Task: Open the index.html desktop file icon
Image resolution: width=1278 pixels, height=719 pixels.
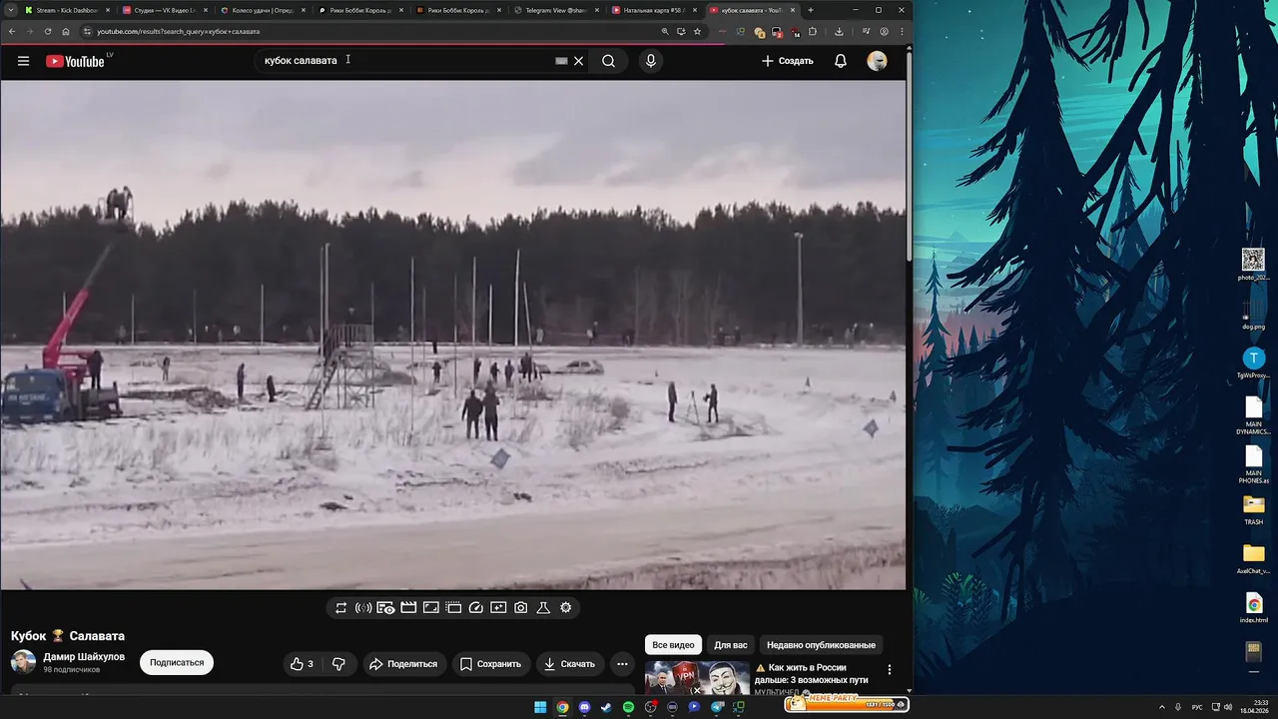Action: (x=1254, y=608)
